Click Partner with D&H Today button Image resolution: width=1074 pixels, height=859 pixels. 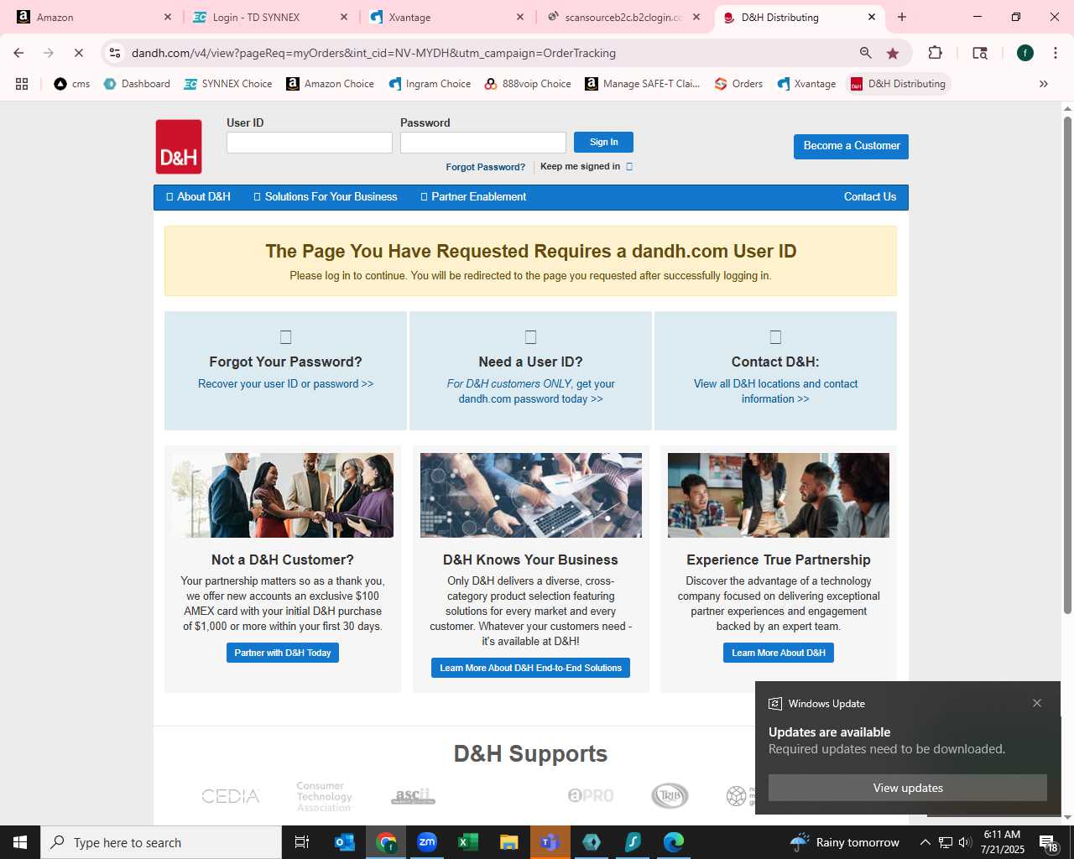(x=283, y=653)
